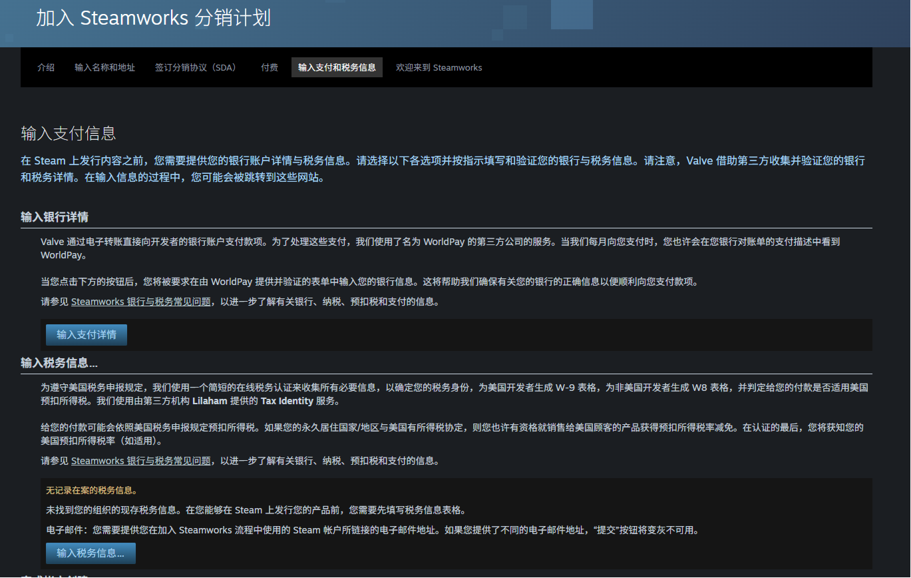Click the paragraph starting 当您点击下方的按钮后
Viewport: 911px width, 578px height.
(369, 282)
